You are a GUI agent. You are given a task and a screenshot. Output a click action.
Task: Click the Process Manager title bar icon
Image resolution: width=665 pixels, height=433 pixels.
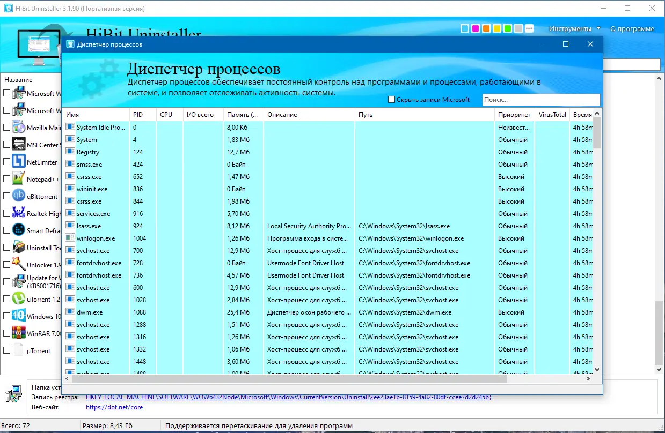(x=70, y=44)
